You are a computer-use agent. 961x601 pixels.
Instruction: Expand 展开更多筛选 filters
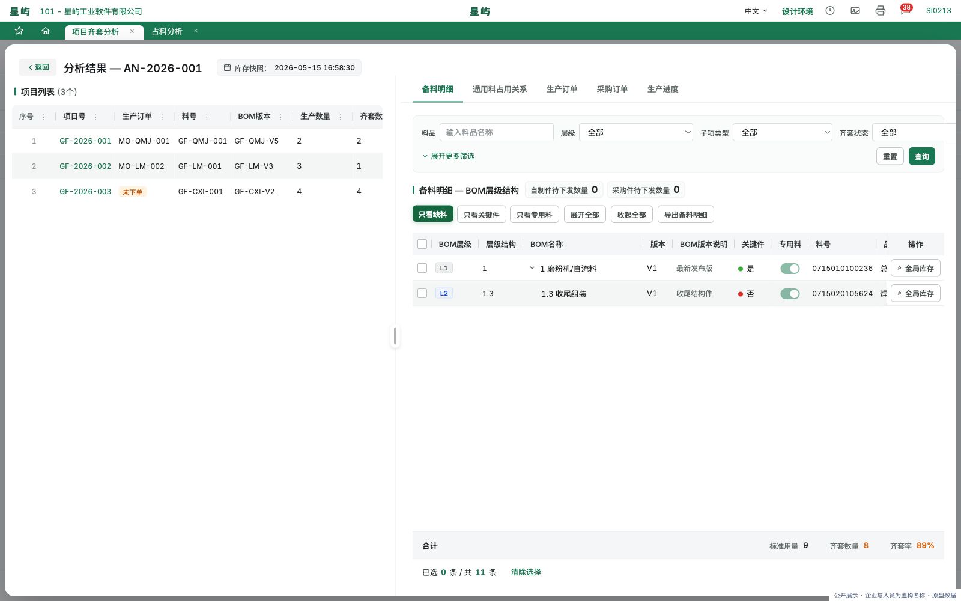448,156
